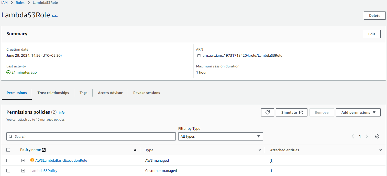Delete the LambdaS3Role
387x176 pixels.
coord(374,15)
